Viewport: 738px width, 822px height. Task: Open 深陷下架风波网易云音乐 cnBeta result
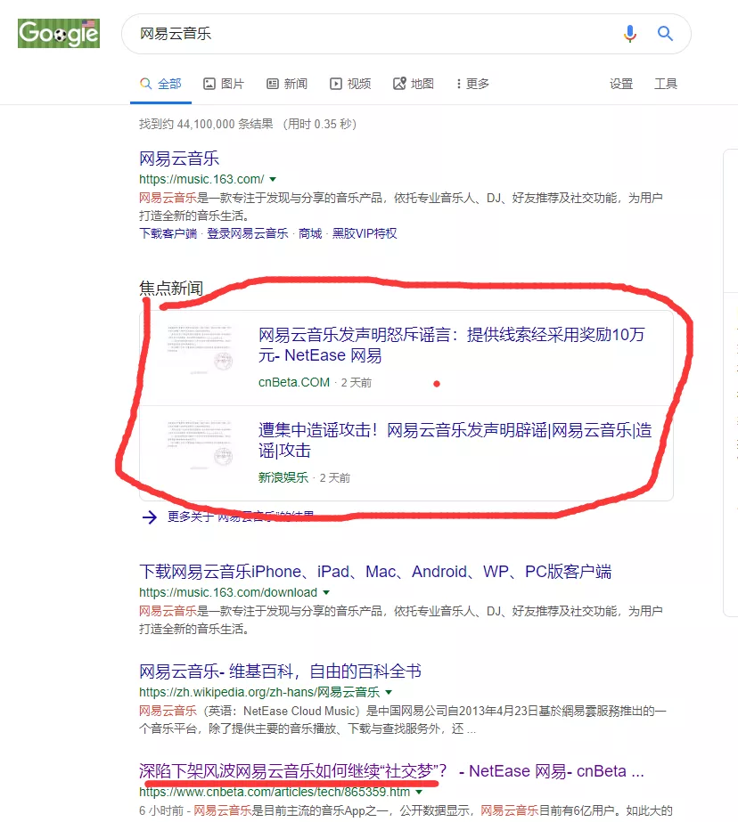click(391, 771)
